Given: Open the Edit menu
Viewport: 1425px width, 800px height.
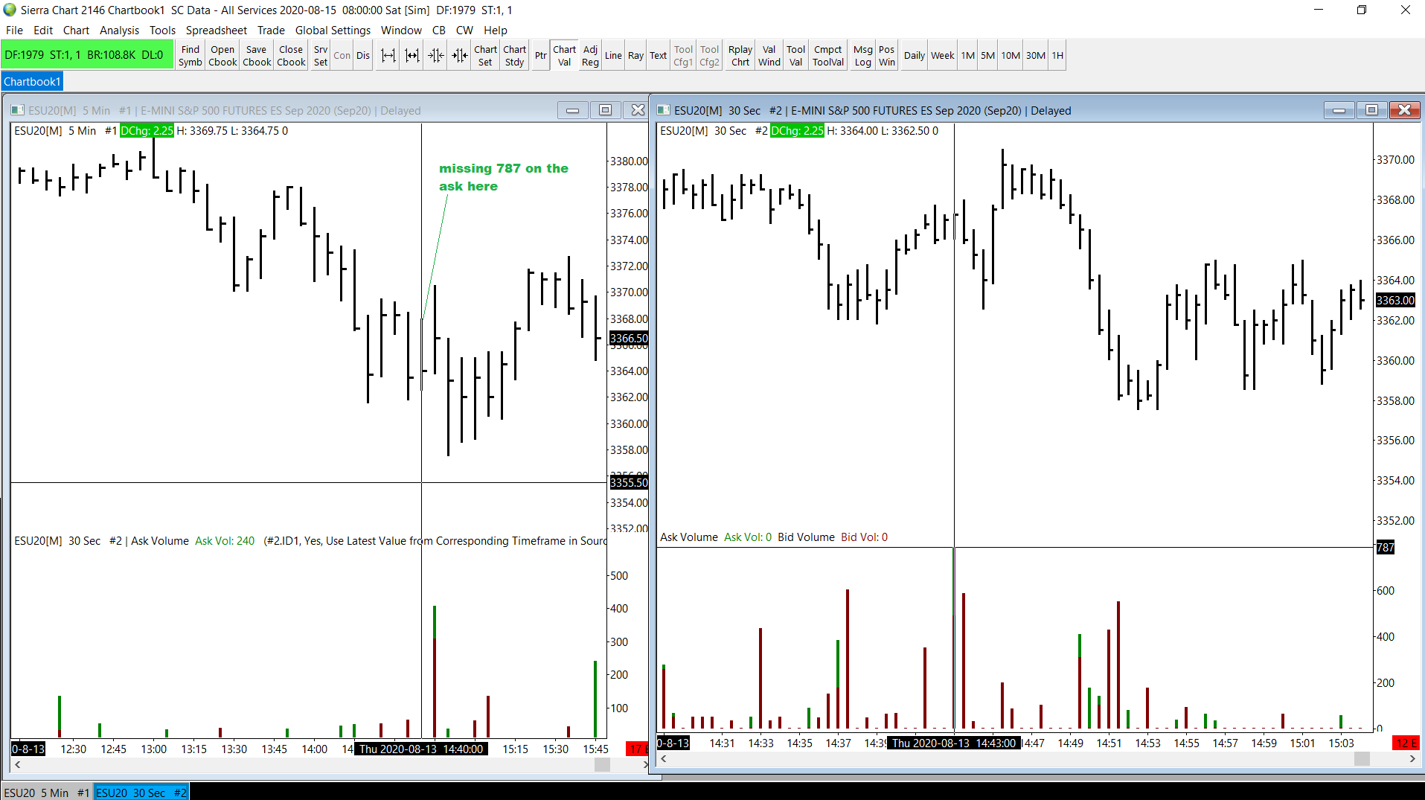Looking at the screenshot, I should pyautogui.click(x=43, y=31).
